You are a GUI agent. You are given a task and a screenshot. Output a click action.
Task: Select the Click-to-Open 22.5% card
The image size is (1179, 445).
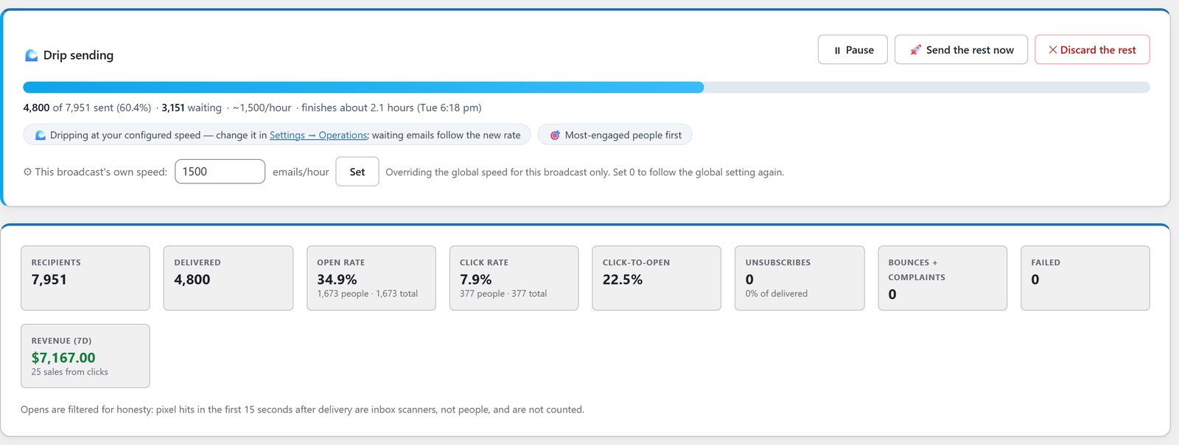click(657, 278)
